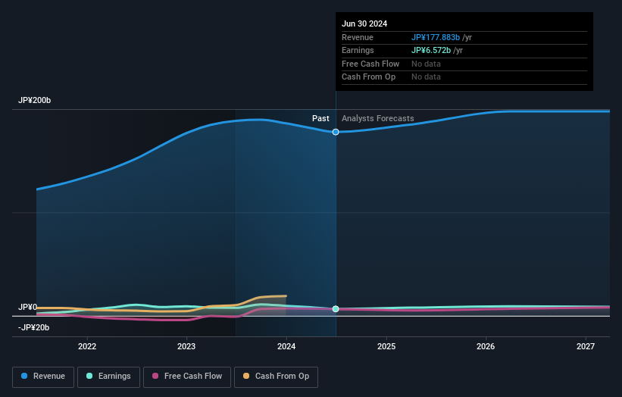The image size is (622, 397).
Task: Click the teal Earnings legend dot
Action: point(89,376)
